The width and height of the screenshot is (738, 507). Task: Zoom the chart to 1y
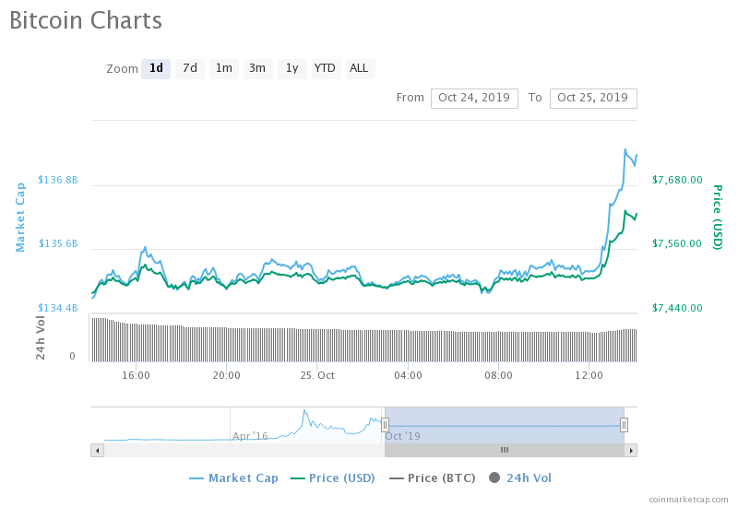[x=292, y=68]
